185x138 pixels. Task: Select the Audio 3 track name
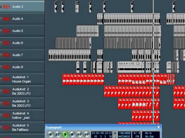click(x=18, y=7)
